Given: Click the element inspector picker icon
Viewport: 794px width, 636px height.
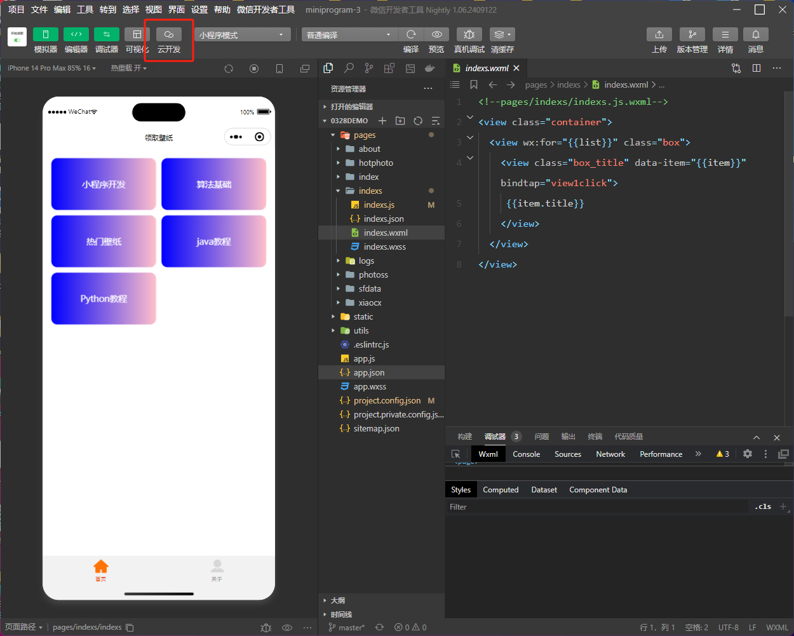Looking at the screenshot, I should click(x=455, y=454).
